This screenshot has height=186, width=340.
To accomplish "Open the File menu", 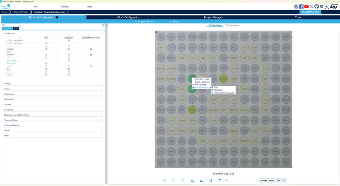I will tap(35, 6).
